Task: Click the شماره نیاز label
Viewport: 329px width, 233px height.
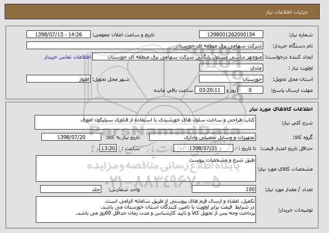Action: [x=301, y=35]
